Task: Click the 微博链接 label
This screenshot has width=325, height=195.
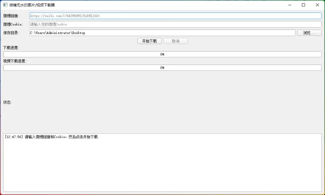Action: [x=11, y=16]
